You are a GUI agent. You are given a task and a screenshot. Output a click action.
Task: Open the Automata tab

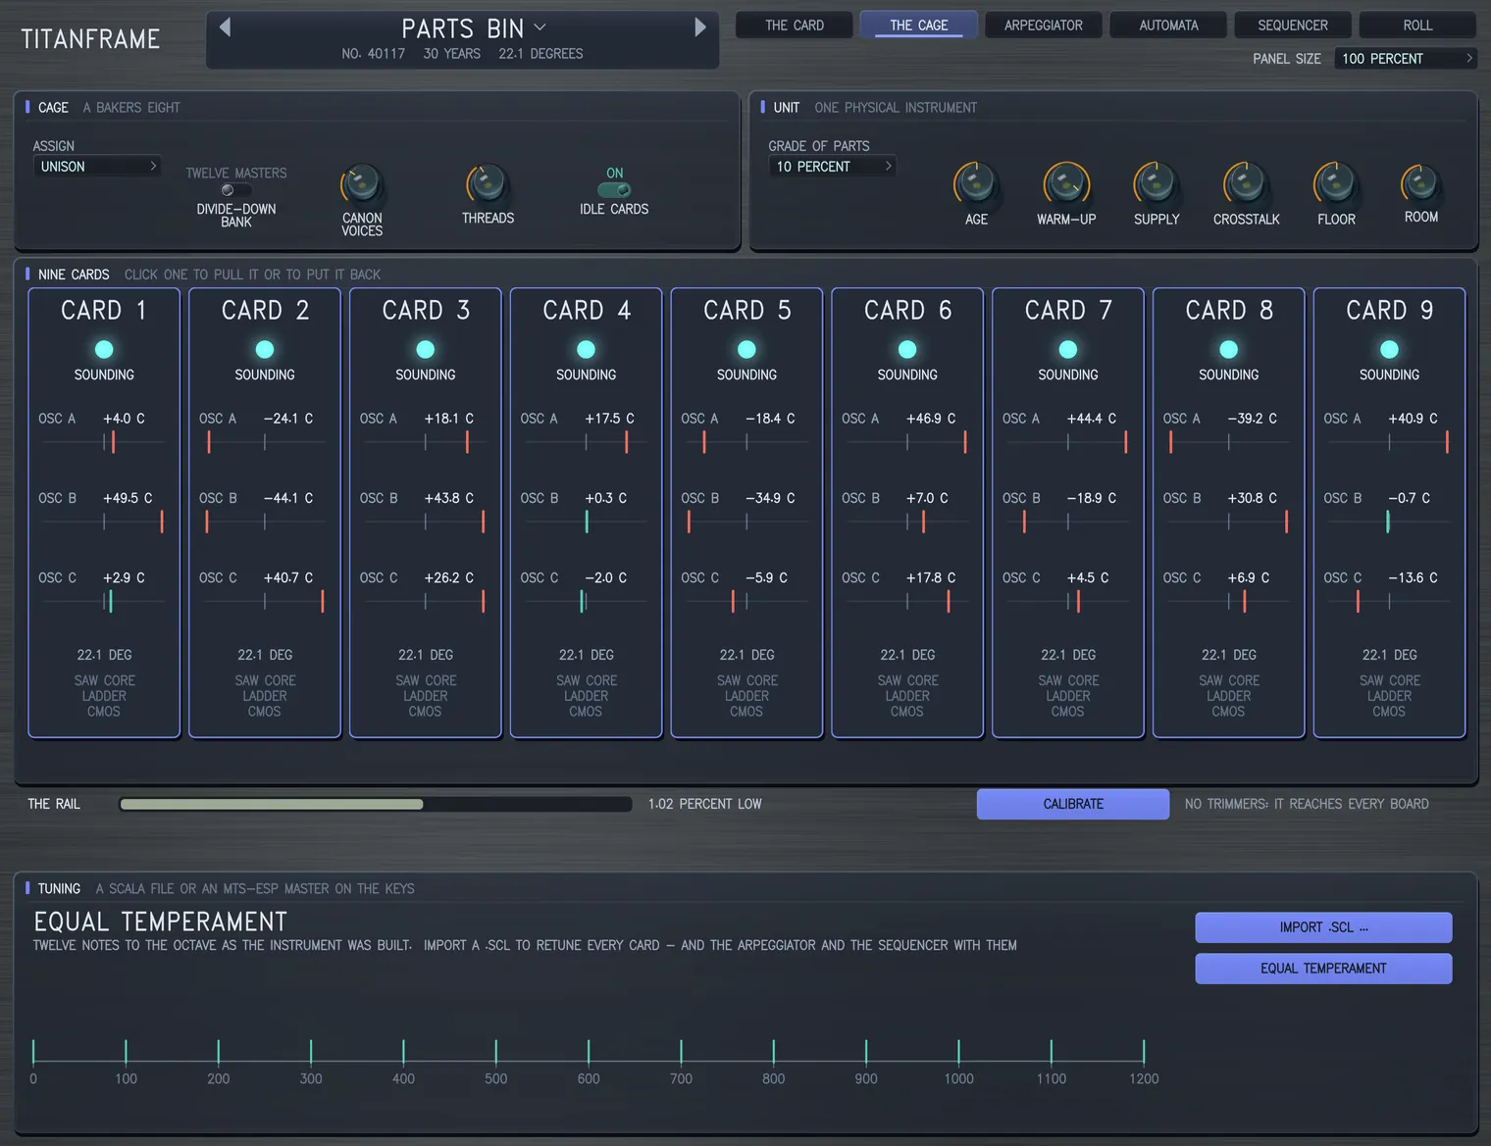tap(1168, 25)
